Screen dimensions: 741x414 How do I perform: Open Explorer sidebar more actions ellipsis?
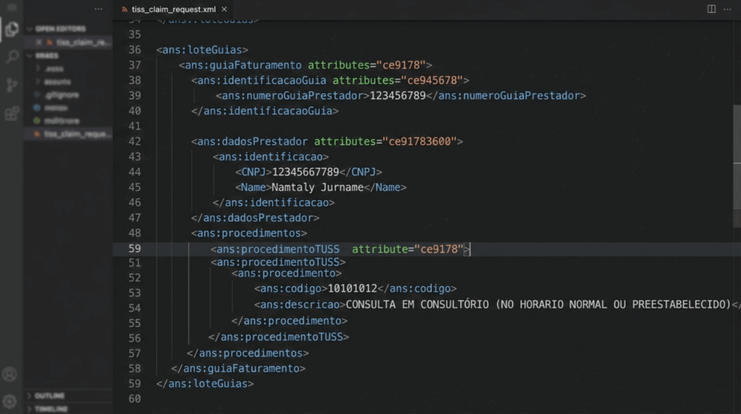(x=98, y=9)
